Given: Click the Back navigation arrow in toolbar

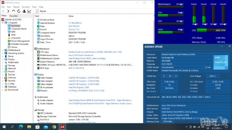Looking at the screenshot, I should tap(3, 11).
